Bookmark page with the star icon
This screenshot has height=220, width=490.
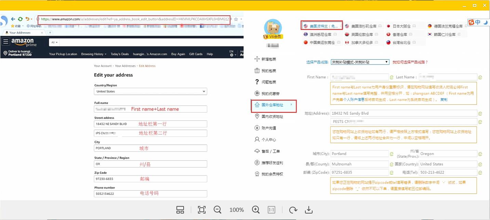click(x=236, y=19)
